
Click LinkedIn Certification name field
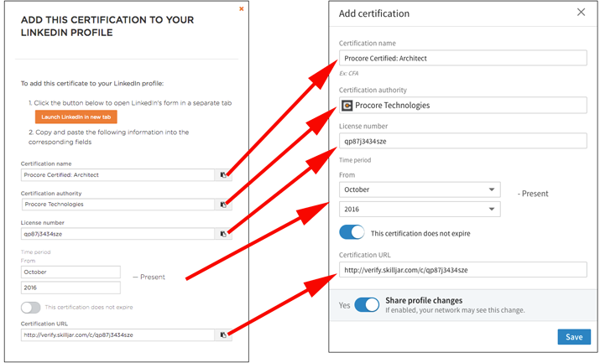tap(462, 58)
